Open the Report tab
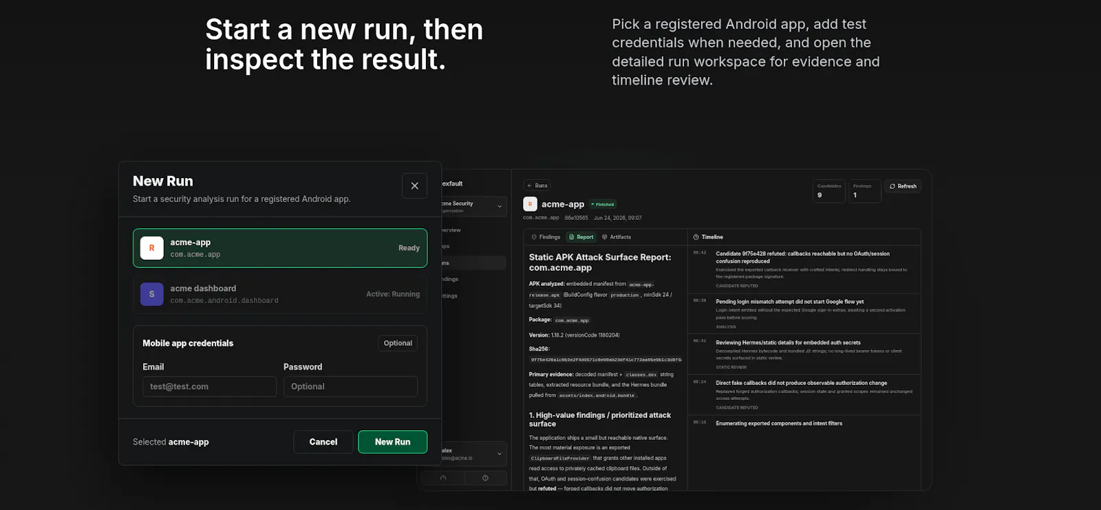This screenshot has height=510, width=1101. pyautogui.click(x=581, y=237)
